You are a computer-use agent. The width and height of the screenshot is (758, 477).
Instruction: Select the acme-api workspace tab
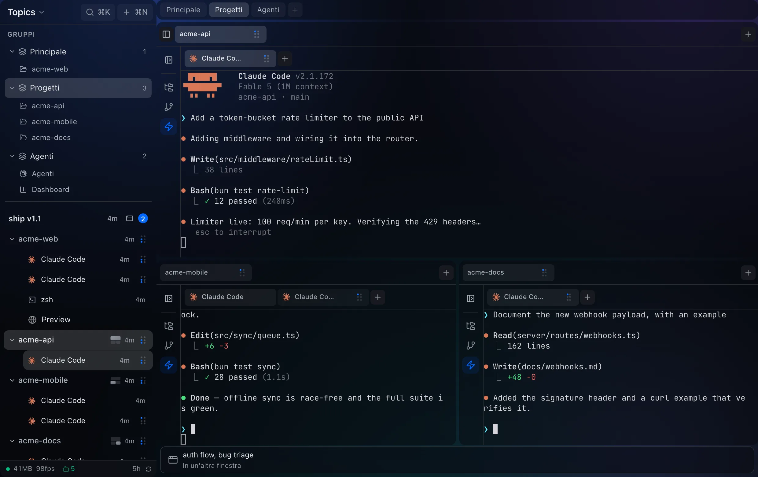(x=220, y=34)
